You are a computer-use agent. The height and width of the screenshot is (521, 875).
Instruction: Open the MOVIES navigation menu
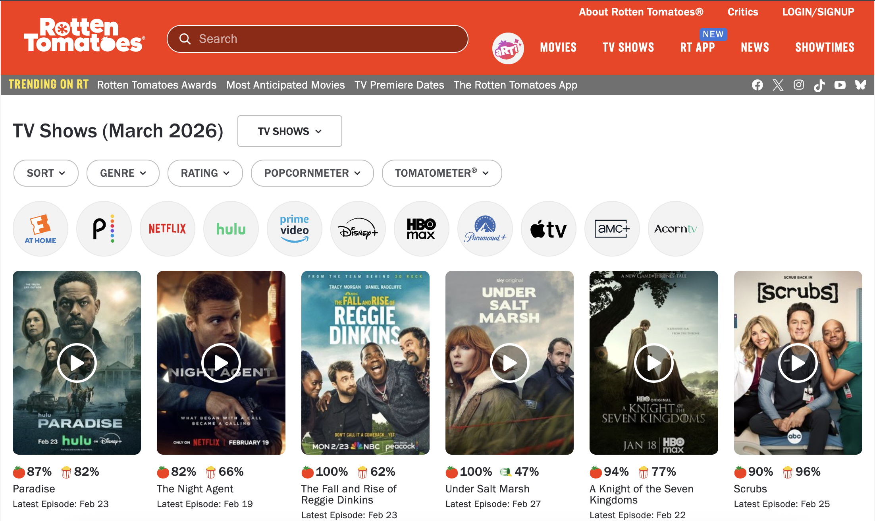[x=558, y=48]
